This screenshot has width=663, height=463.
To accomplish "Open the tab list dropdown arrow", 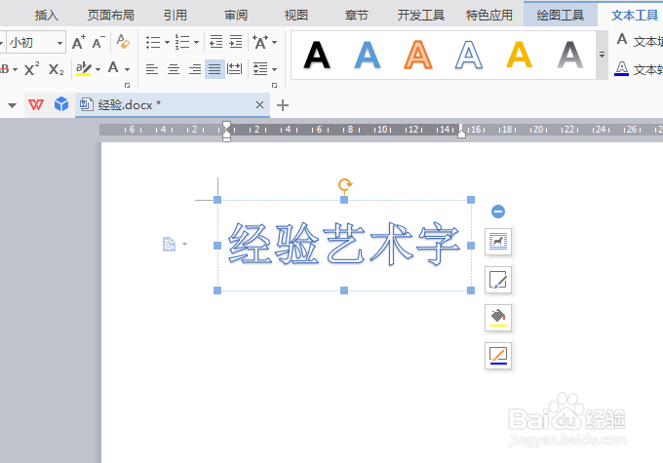I will [12, 105].
